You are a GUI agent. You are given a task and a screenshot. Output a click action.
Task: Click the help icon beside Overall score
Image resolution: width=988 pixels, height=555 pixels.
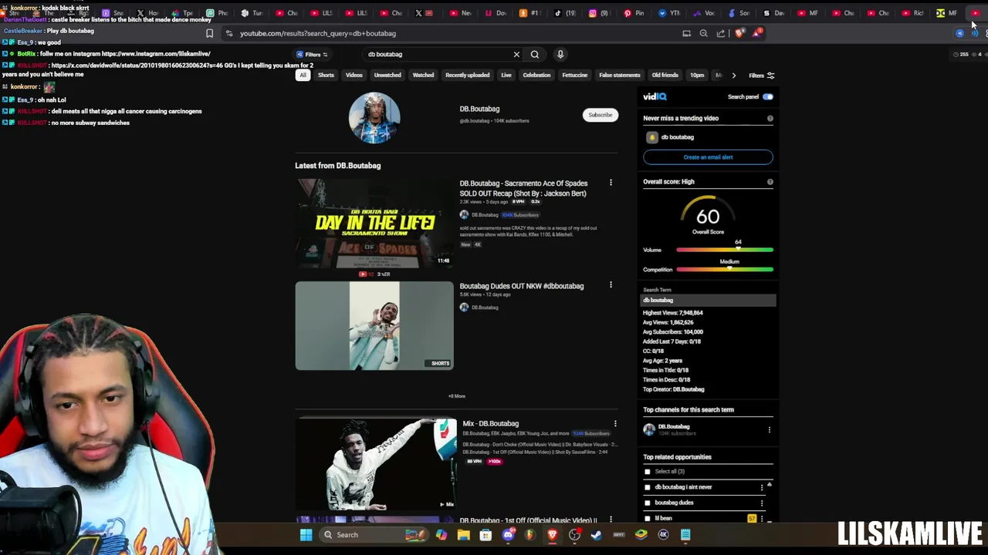tap(770, 182)
